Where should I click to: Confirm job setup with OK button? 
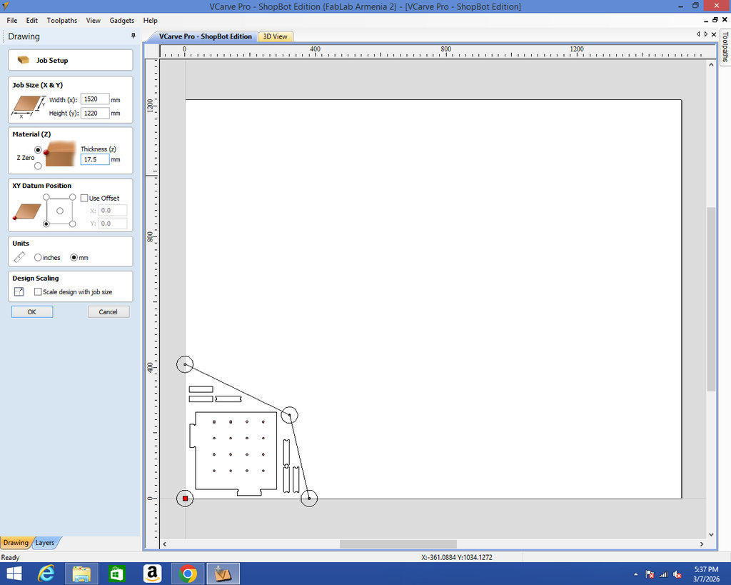coord(31,311)
